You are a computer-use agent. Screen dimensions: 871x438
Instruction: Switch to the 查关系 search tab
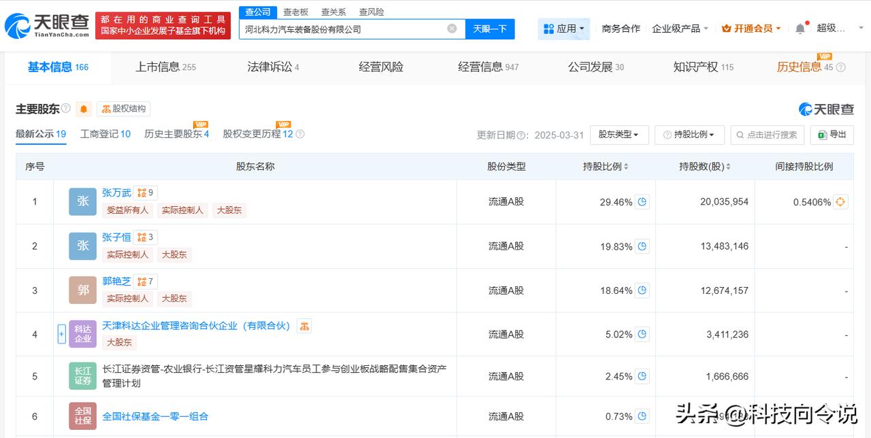[x=333, y=12]
